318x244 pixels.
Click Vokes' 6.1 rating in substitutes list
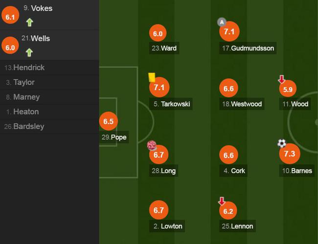[x=10, y=15]
